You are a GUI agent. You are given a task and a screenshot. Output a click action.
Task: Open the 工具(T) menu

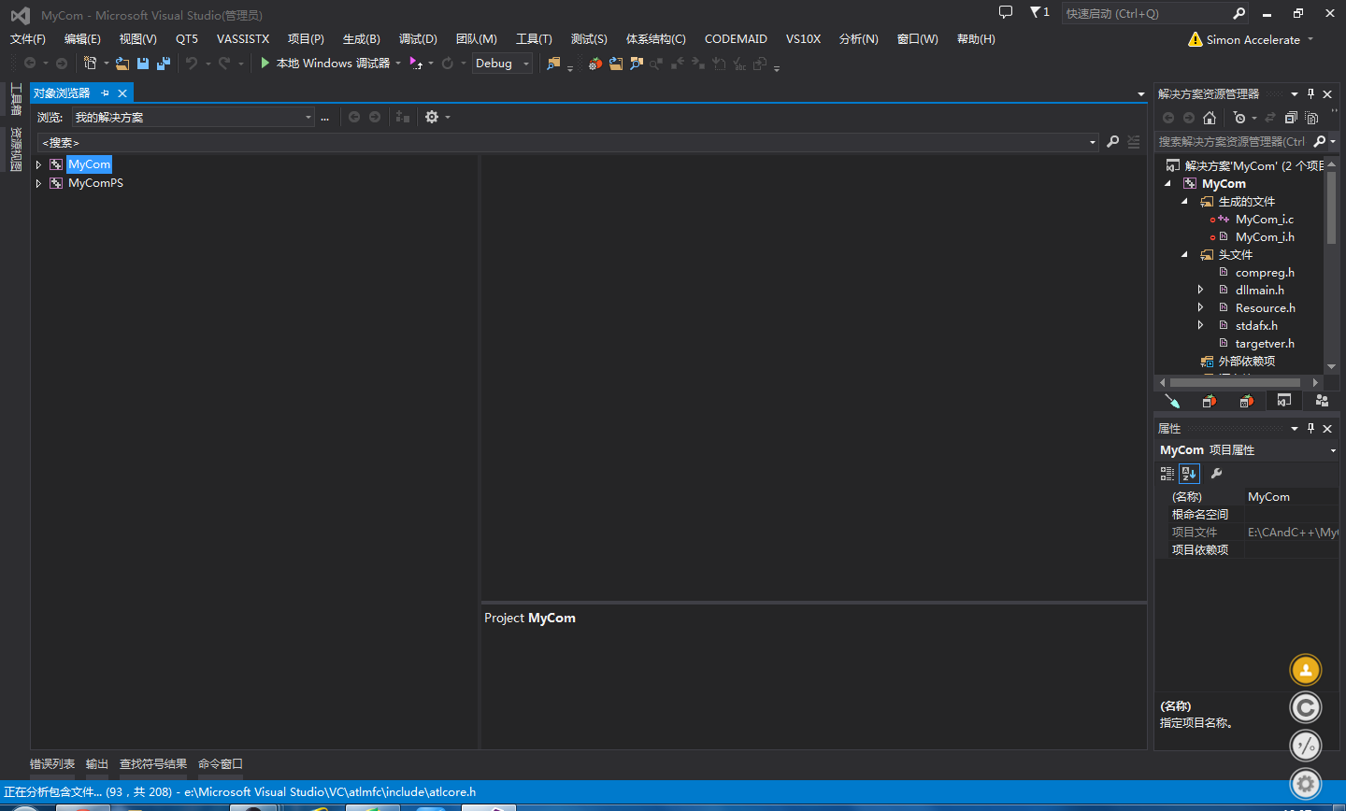click(534, 39)
